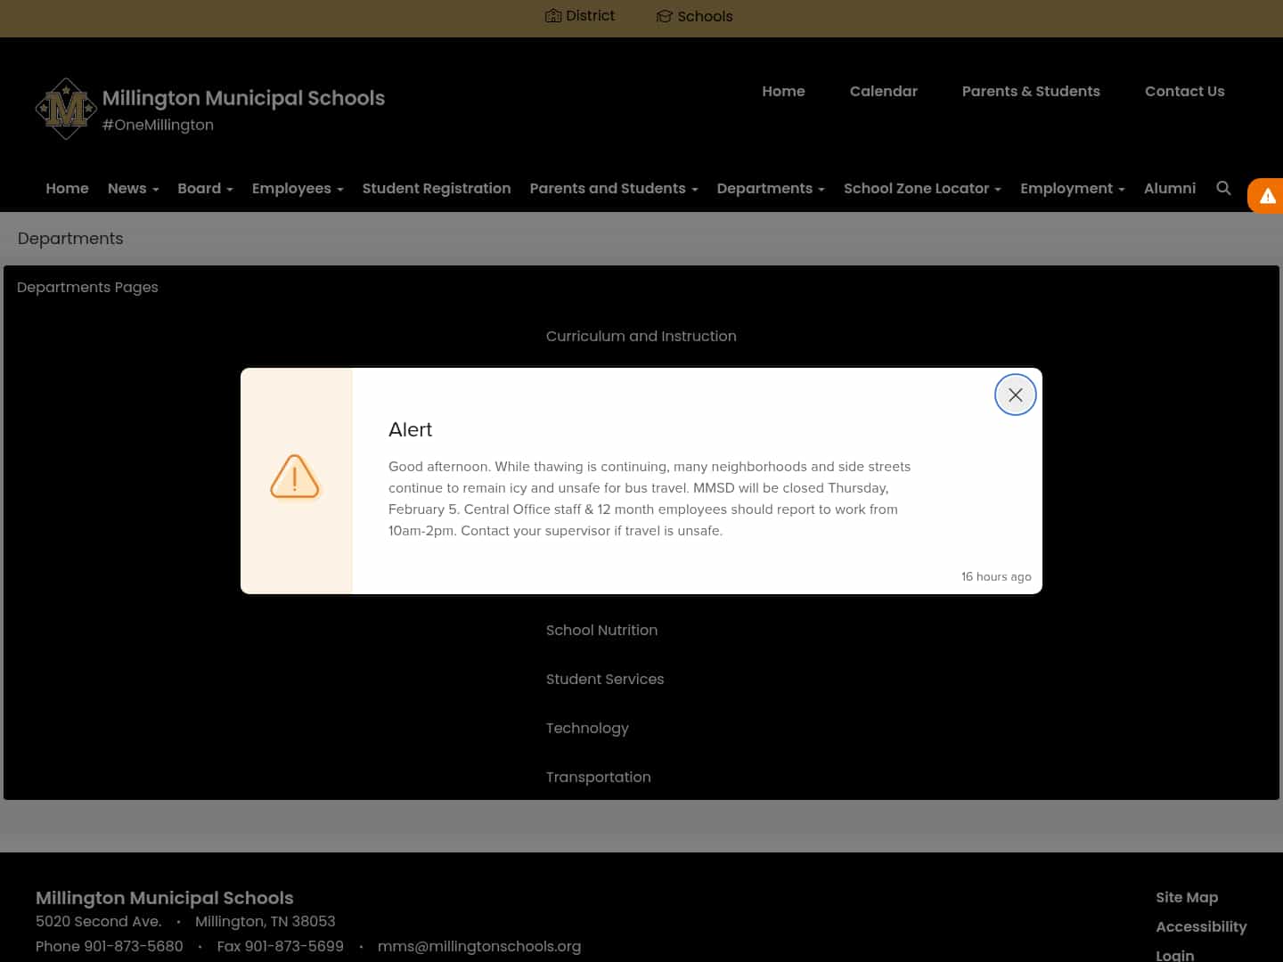
Task: Click the Millington Municipal Schools logo
Action: pyautogui.click(x=66, y=109)
